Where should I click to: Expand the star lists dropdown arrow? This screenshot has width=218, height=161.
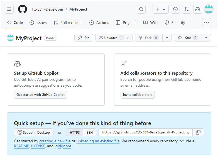[x=206, y=38]
